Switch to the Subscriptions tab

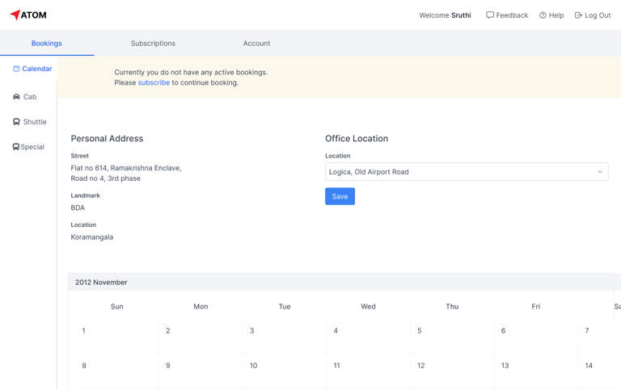coord(153,44)
